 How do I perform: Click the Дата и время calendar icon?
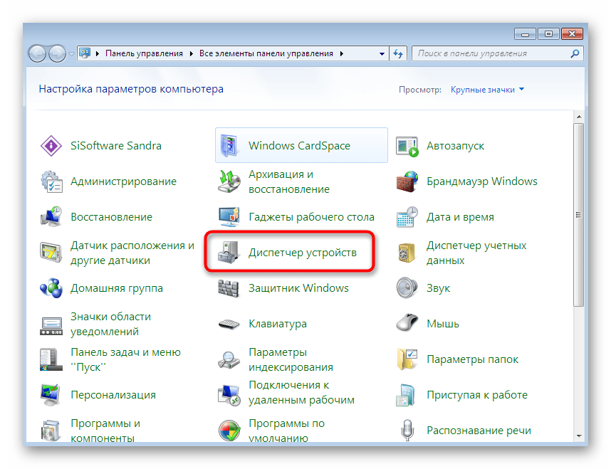pos(407,217)
